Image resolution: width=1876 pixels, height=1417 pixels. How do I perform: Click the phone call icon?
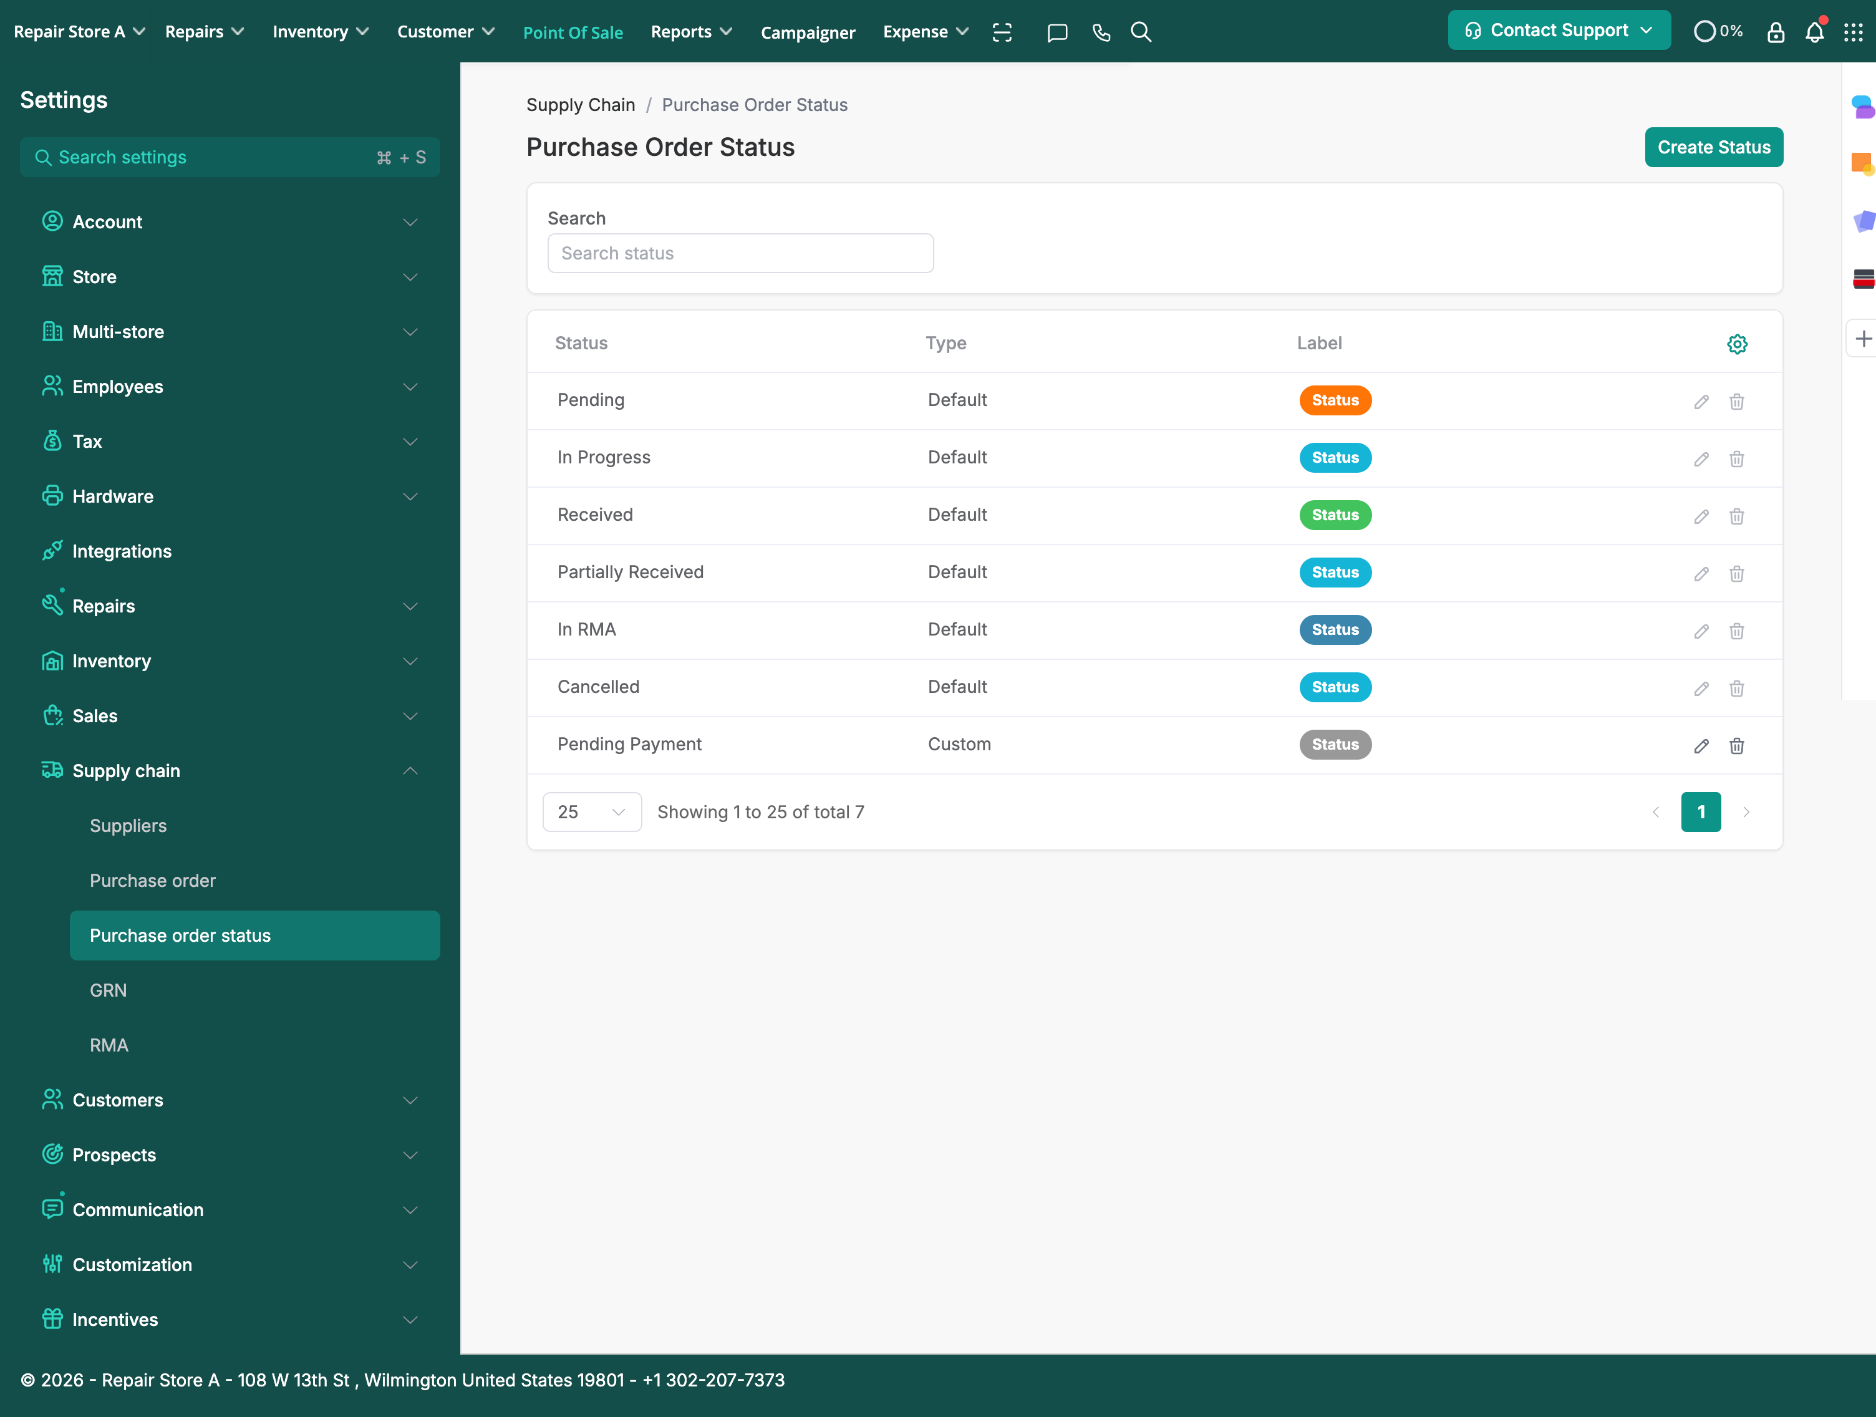tap(1101, 32)
